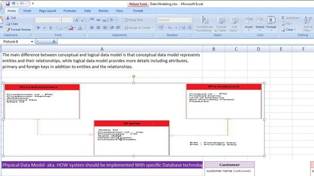Screen dimensions: 314x176
Task: Click the Format cells button
Action: tap(271, 24)
